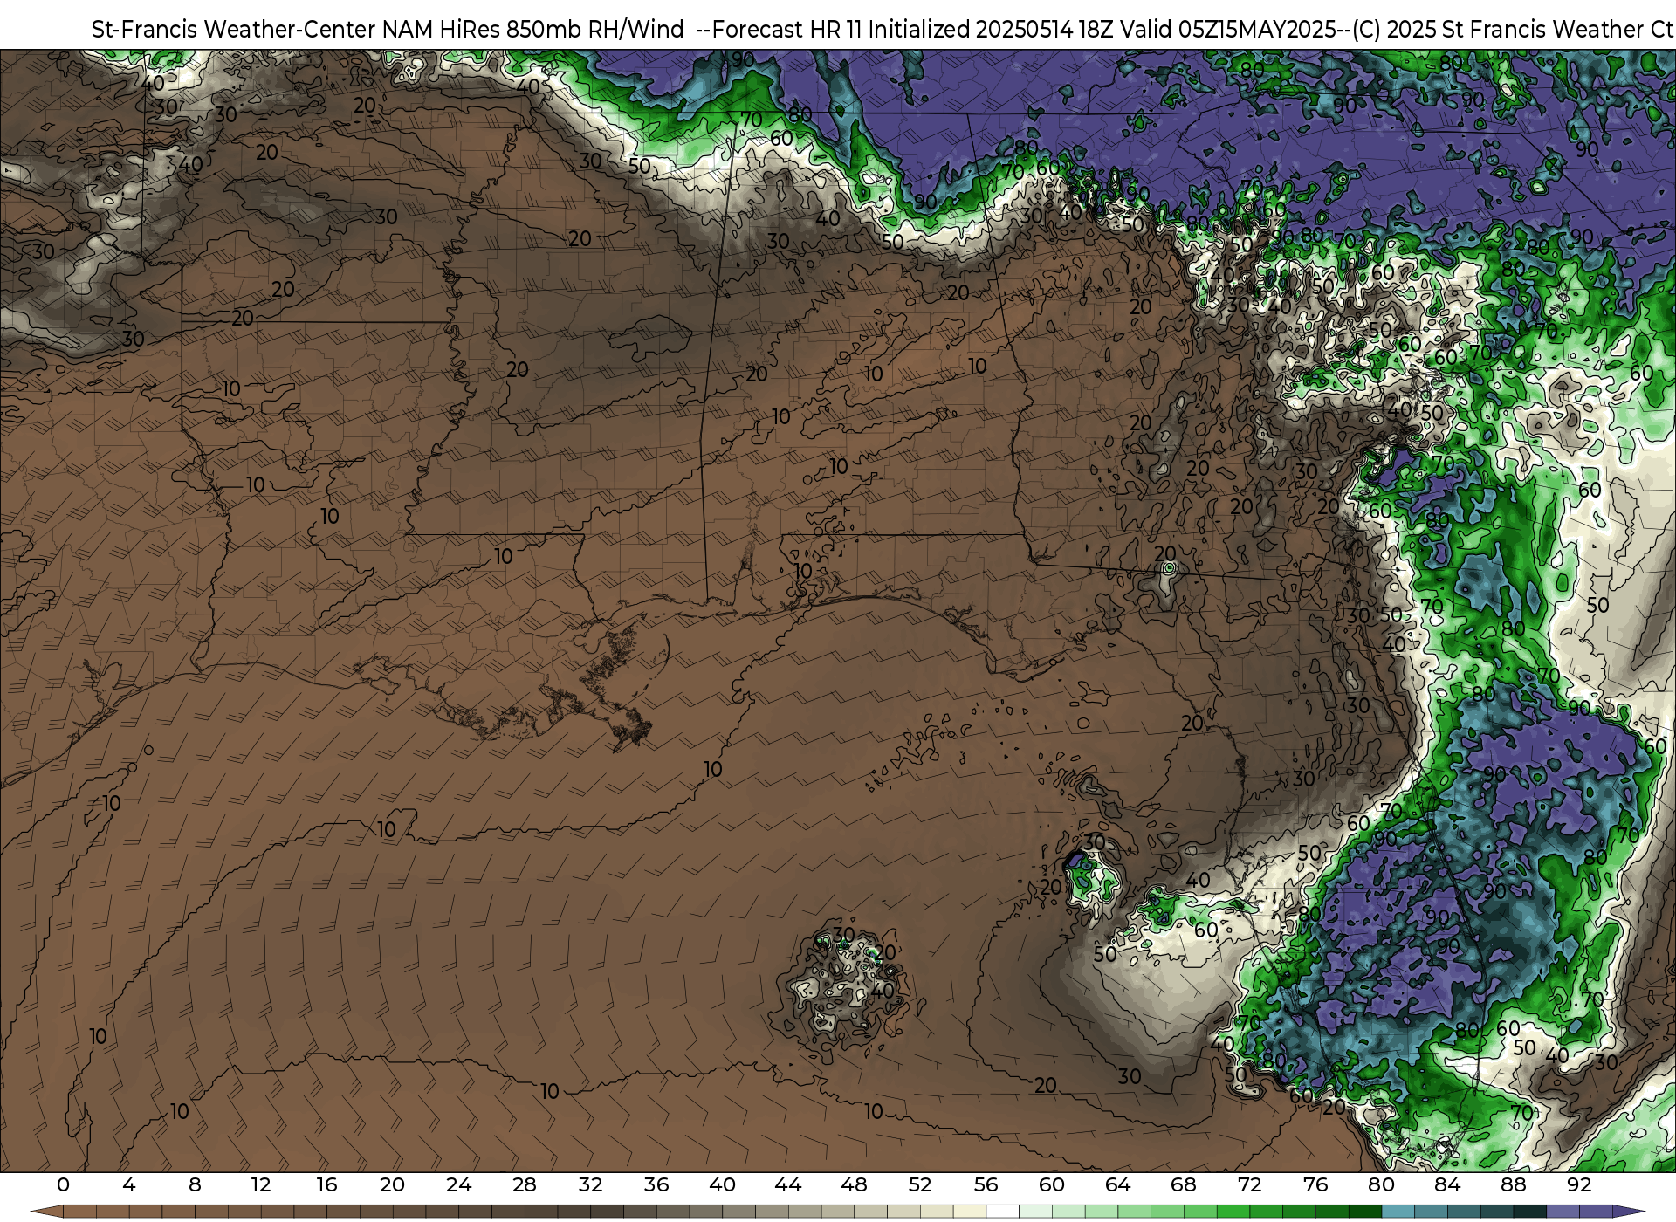
Task: Click 'NAM HiRes 850mb RH/Wind' in the title
Action: tap(533, 29)
